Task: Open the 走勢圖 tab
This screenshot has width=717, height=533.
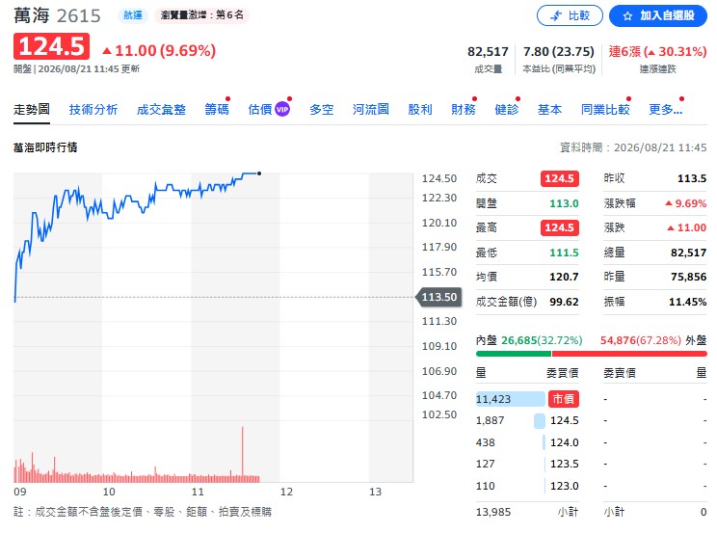Action: pyautogui.click(x=32, y=109)
